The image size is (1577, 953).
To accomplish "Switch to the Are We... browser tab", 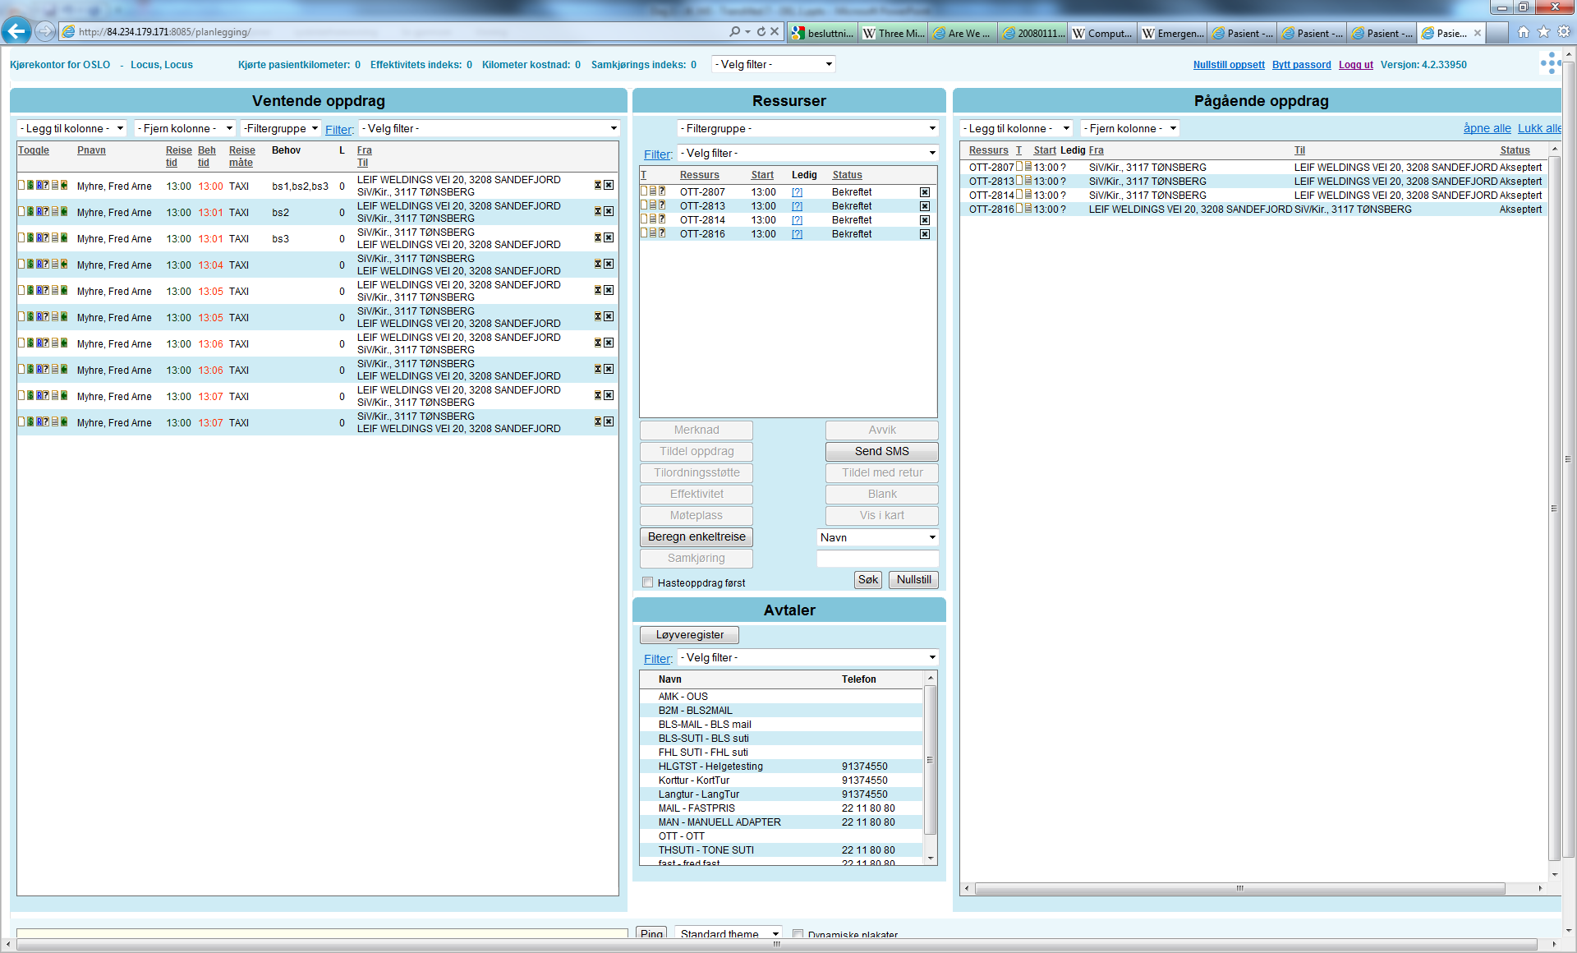I will click(x=963, y=33).
